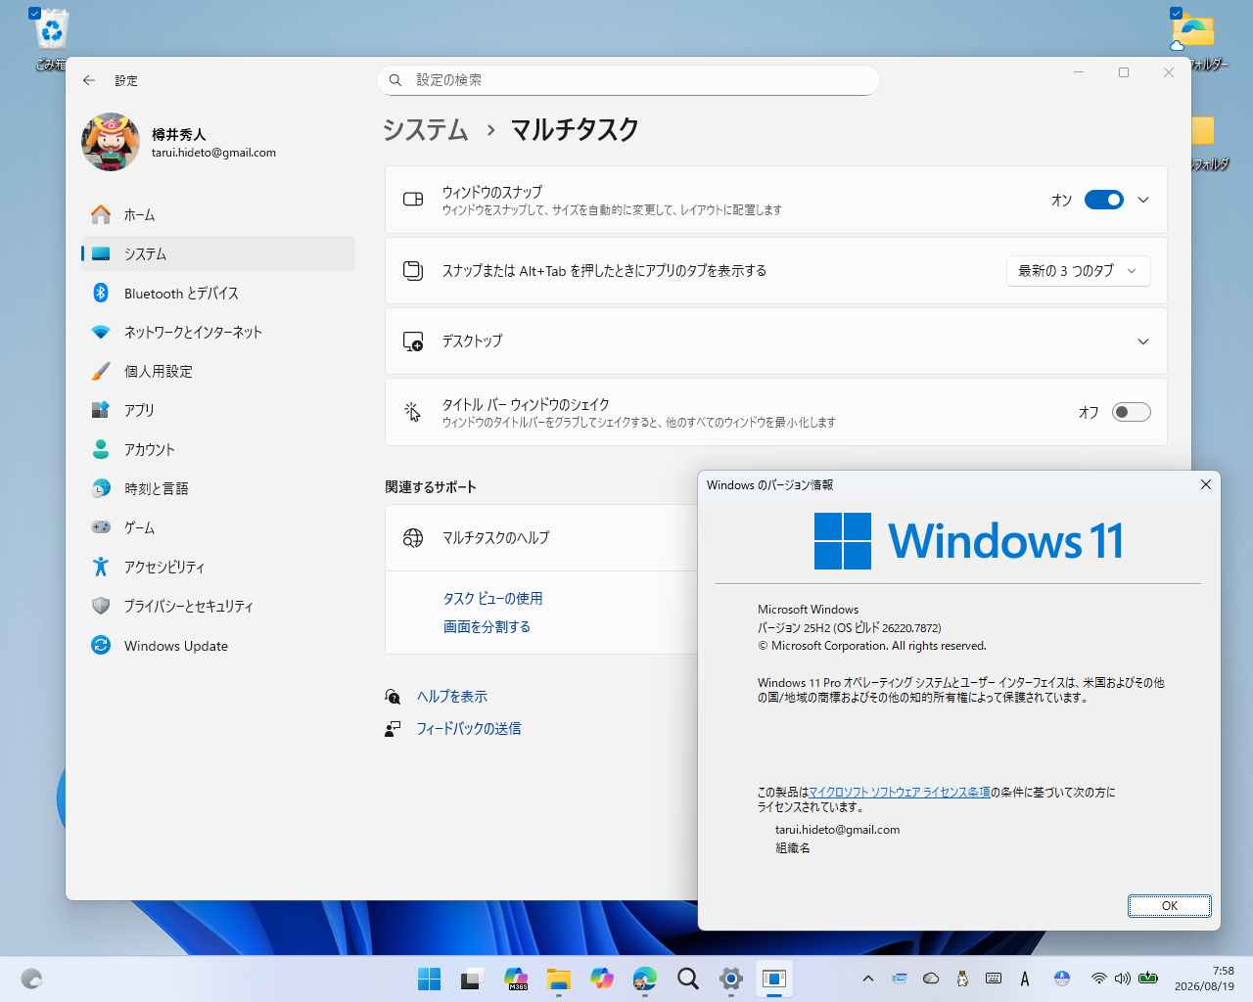This screenshot has height=1002, width=1253.
Task: Toggle the IME input mode A indicator
Action: pos(1025,979)
